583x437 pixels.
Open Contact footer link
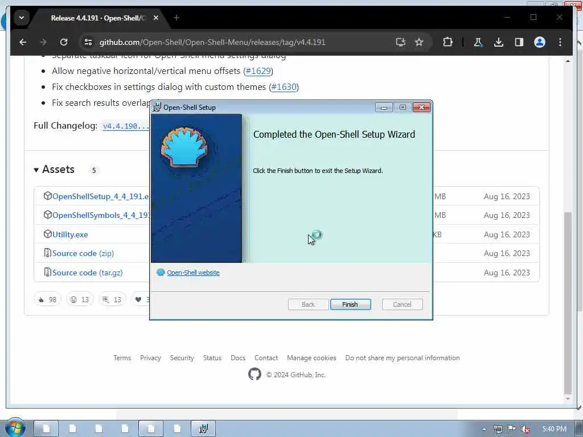click(x=266, y=358)
